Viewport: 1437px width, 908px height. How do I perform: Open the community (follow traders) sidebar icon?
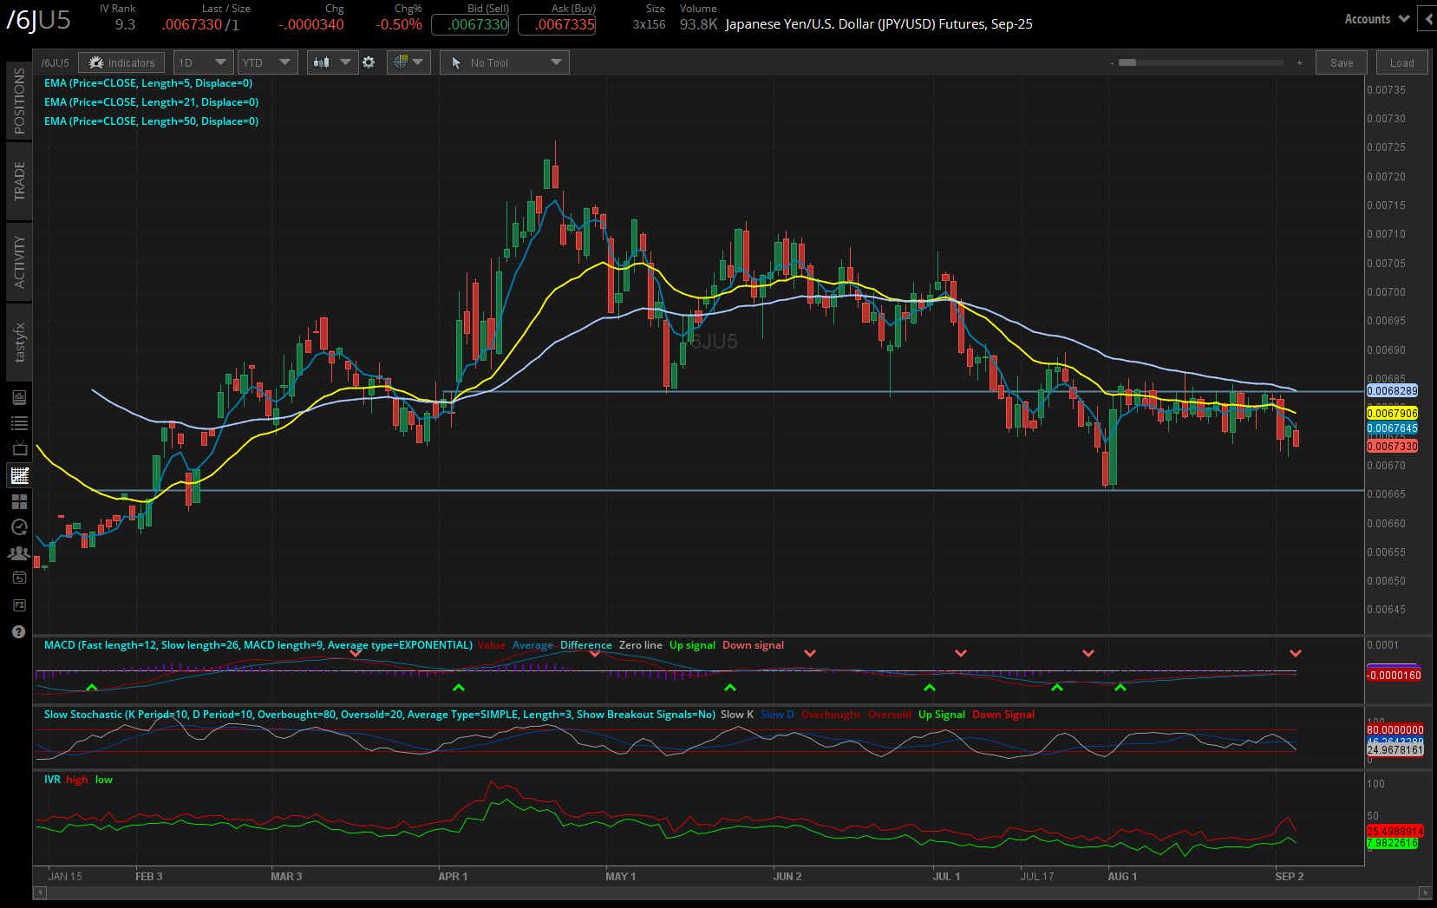coord(19,553)
